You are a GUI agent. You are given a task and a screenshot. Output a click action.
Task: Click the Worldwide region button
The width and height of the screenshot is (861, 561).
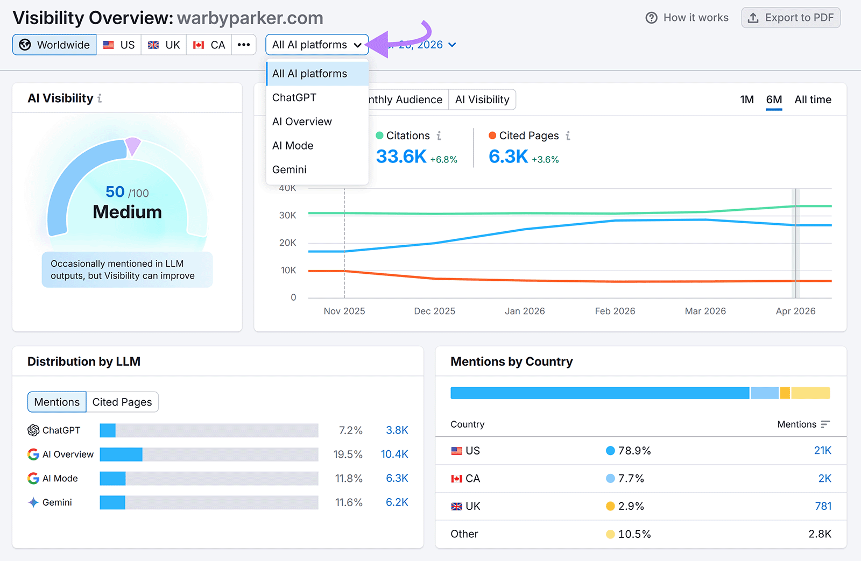coord(54,45)
